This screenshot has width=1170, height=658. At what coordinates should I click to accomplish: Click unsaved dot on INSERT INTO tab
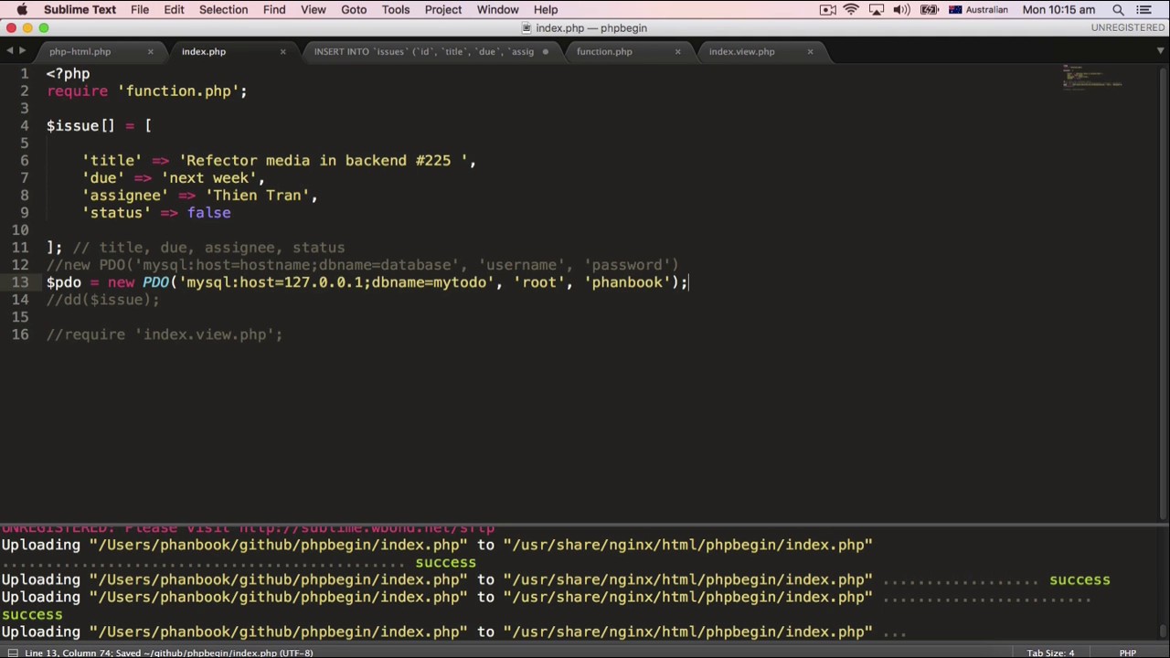pyautogui.click(x=546, y=51)
